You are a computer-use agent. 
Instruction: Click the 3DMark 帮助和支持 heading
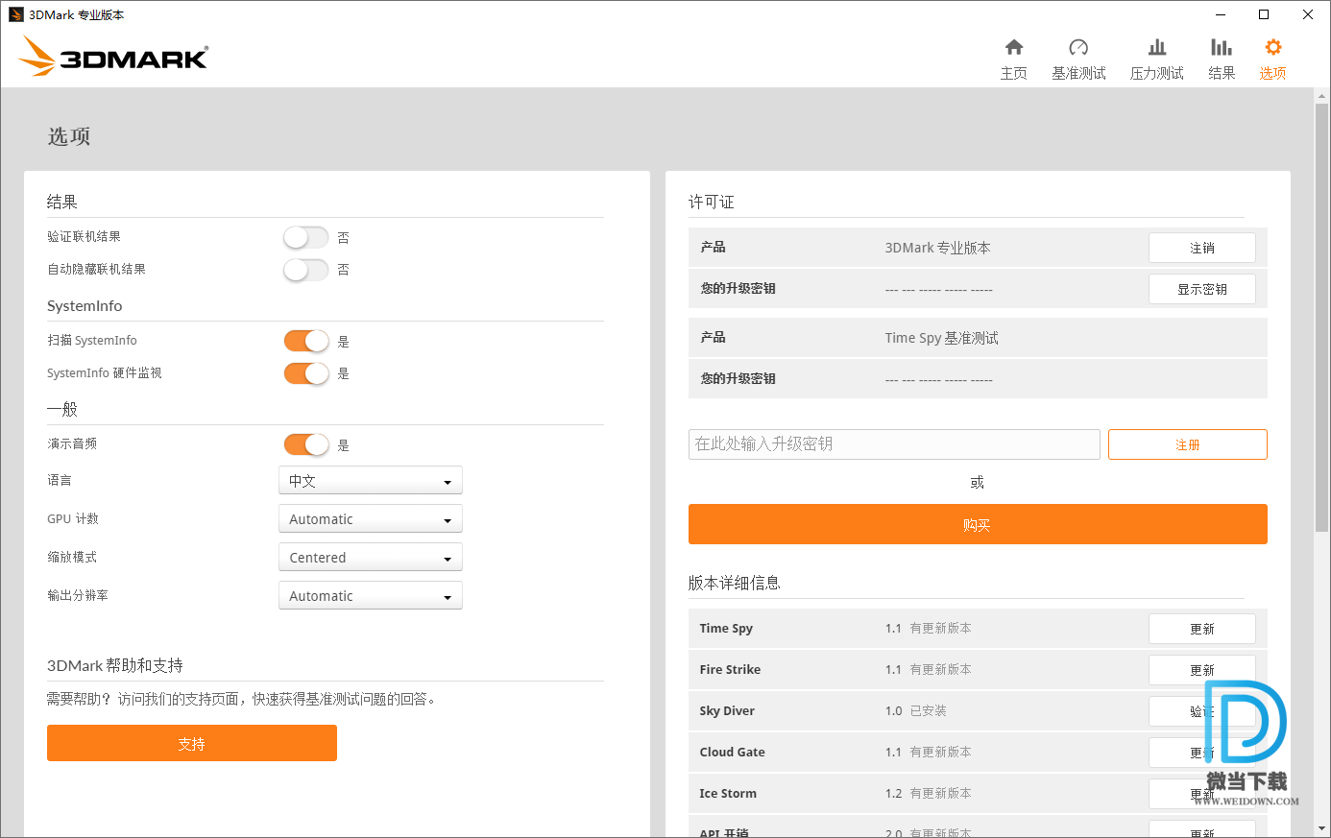click(115, 665)
